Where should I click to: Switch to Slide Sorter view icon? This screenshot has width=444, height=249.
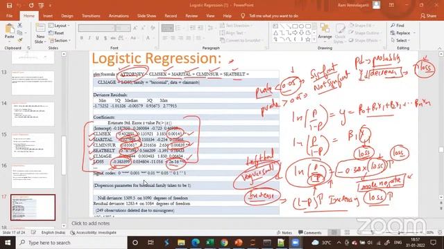pos(347,232)
